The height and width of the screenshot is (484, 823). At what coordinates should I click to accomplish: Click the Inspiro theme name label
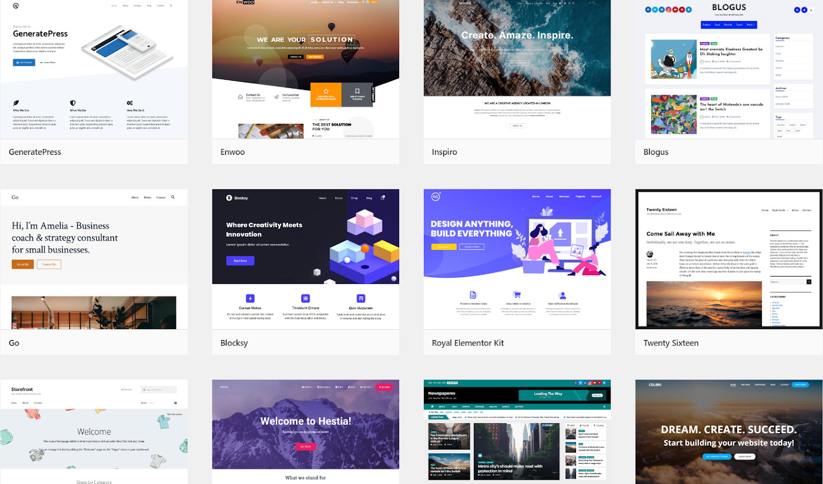(444, 152)
